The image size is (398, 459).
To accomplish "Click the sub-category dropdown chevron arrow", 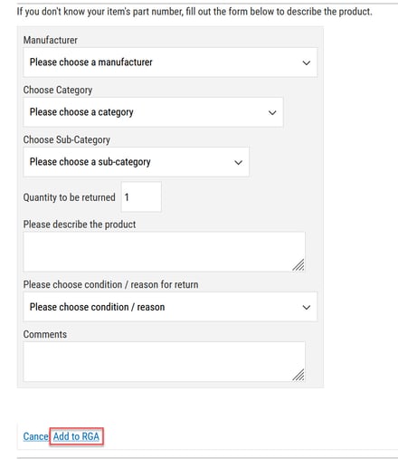I will [x=238, y=162].
